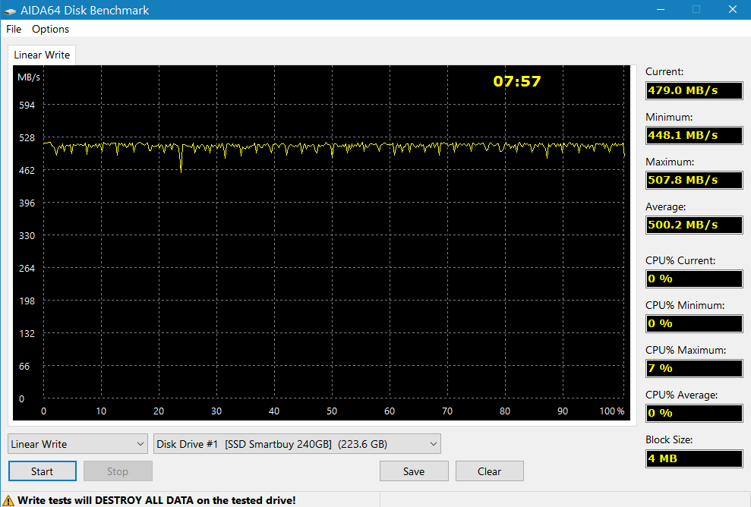Select the Linear Write tab
The image size is (751, 507).
pyautogui.click(x=42, y=55)
